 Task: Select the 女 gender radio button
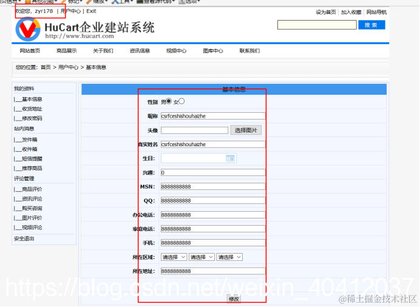click(181, 101)
